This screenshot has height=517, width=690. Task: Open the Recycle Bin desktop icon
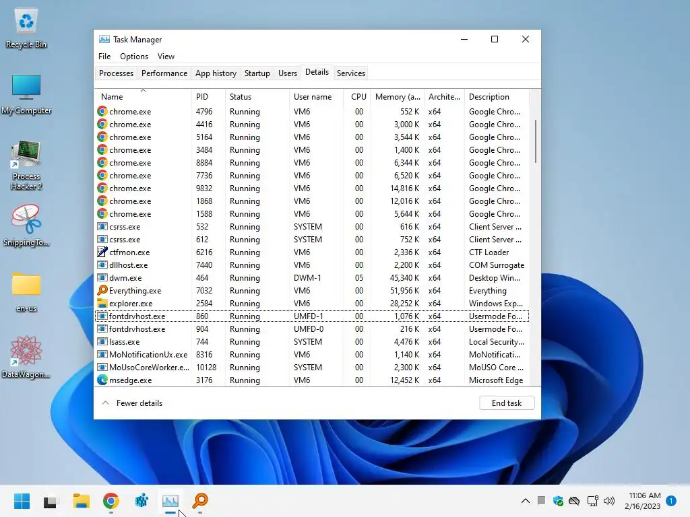[x=26, y=28]
